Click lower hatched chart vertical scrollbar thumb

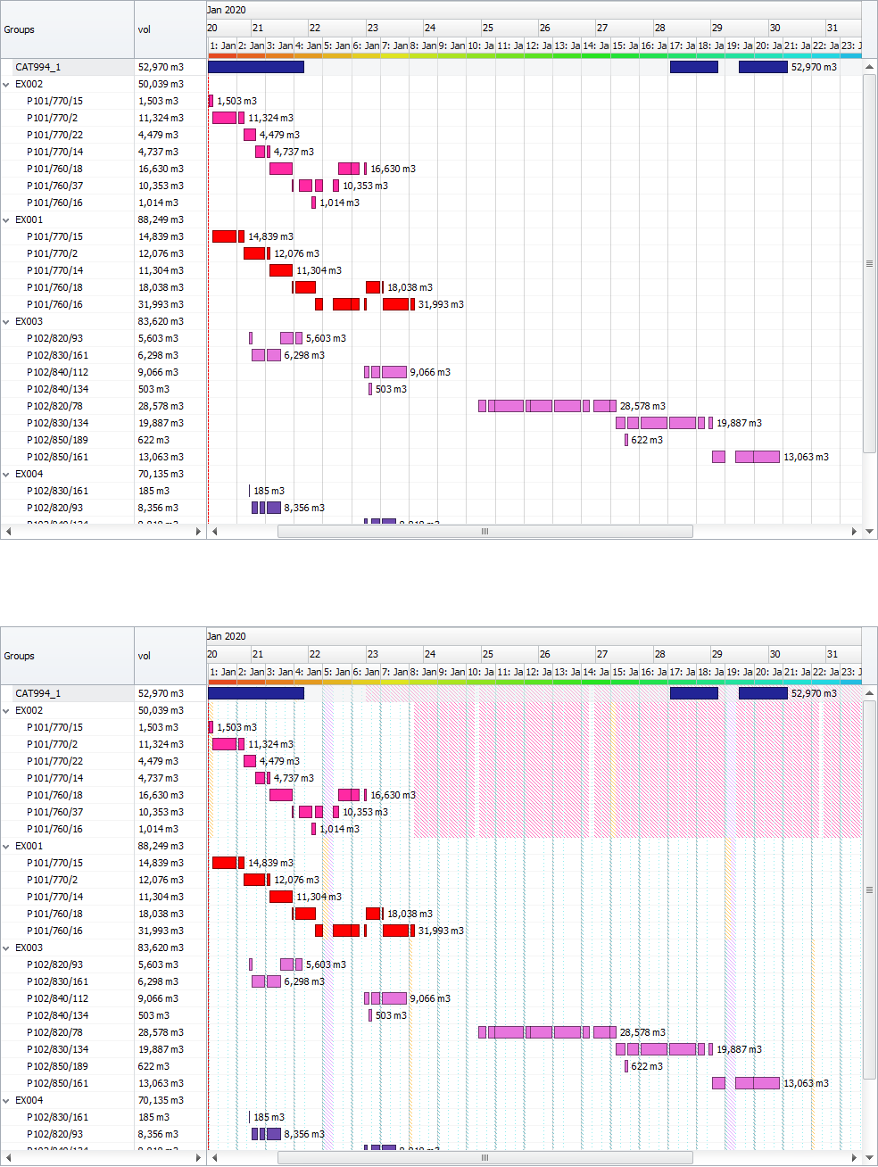[x=870, y=890]
